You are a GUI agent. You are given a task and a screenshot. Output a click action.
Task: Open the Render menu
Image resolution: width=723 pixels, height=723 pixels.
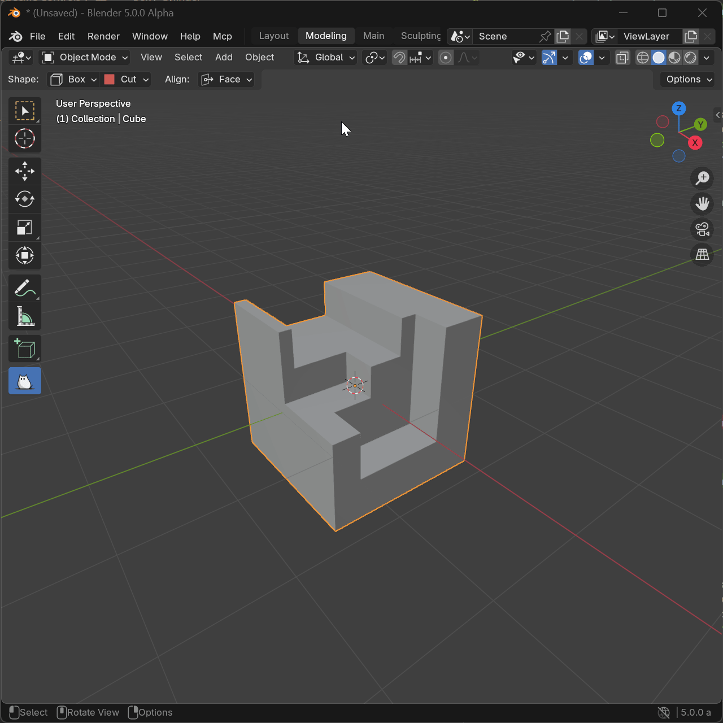103,36
